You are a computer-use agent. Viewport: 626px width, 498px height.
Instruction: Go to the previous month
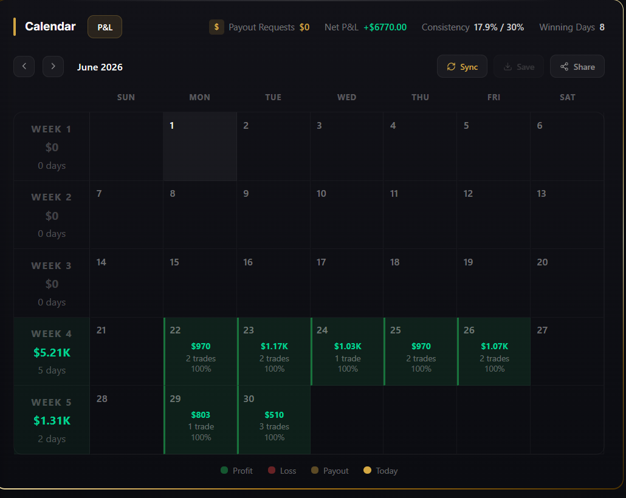click(24, 66)
